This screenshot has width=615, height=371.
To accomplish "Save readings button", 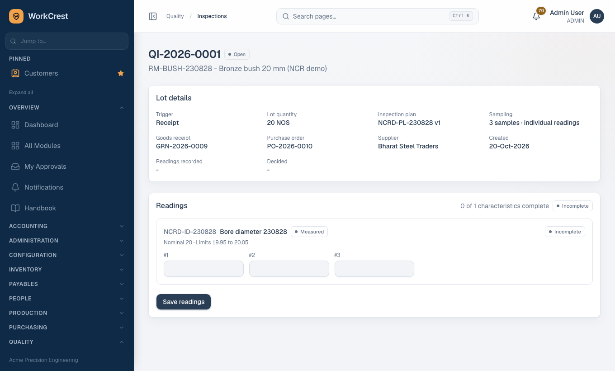I will click(x=184, y=302).
